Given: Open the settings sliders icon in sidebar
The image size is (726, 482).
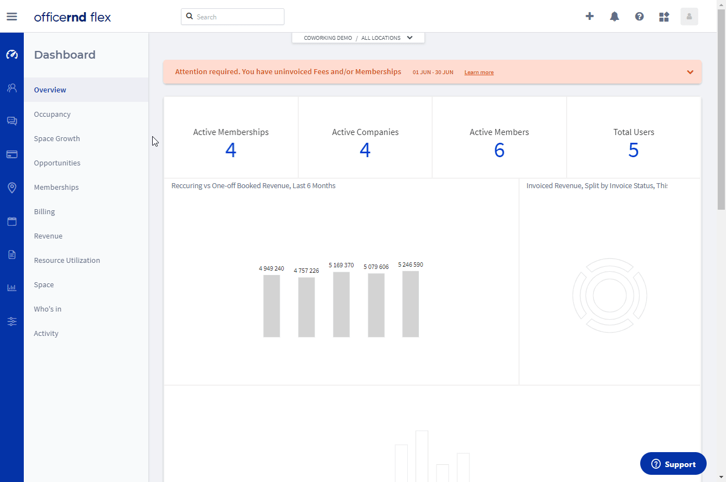Looking at the screenshot, I should tap(12, 322).
